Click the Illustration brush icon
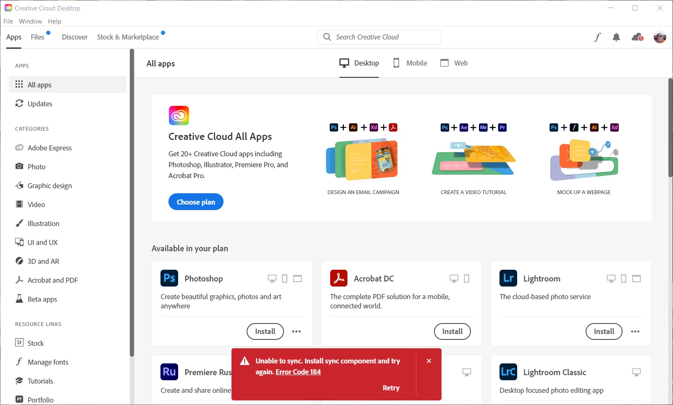 (19, 223)
